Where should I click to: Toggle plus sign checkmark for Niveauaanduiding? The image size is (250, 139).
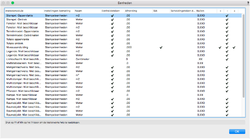click(220, 48)
